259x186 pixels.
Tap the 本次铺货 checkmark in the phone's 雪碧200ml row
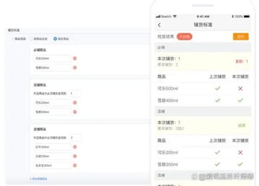click(x=240, y=164)
